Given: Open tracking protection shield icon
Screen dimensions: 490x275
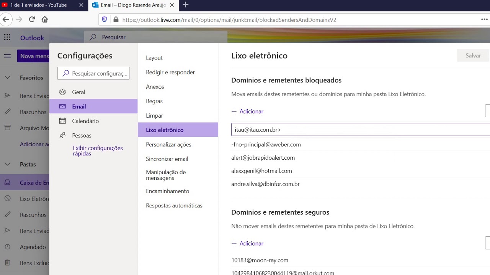Looking at the screenshot, I should click(105, 19).
